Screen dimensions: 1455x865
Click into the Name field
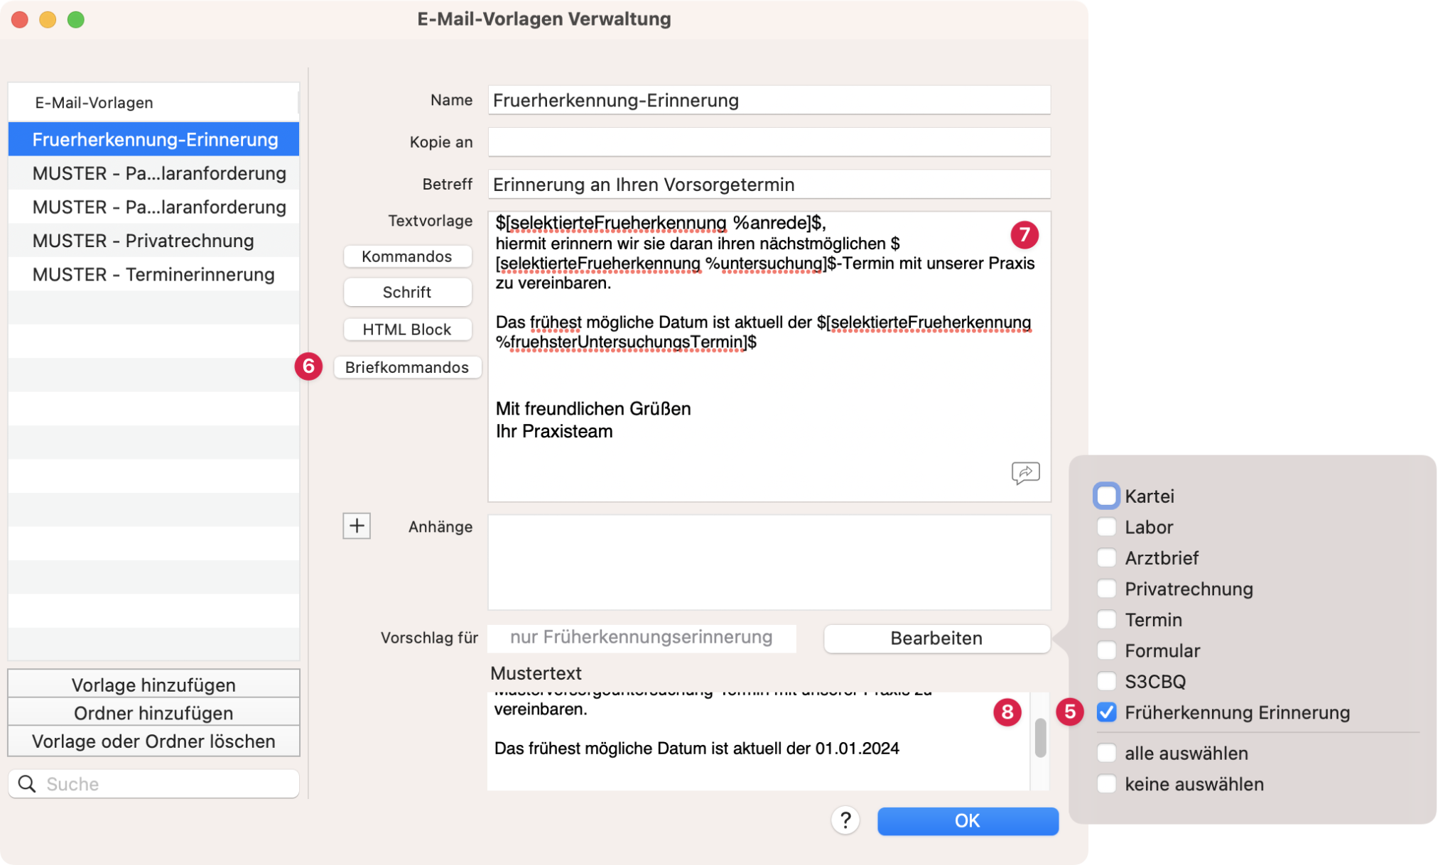[x=769, y=100]
